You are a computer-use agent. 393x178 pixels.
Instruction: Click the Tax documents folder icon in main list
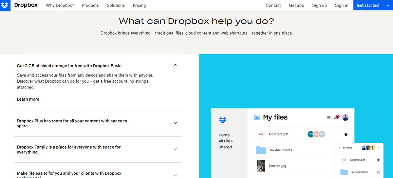pos(261,150)
